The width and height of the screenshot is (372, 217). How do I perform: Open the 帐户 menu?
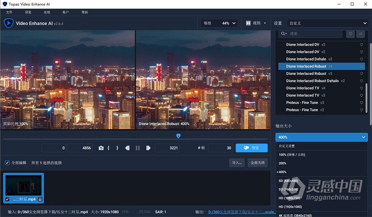point(66,12)
